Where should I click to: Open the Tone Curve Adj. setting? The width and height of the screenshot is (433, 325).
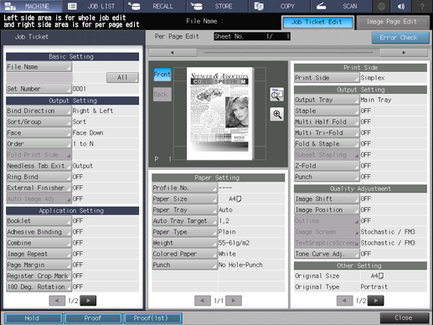[327, 254]
